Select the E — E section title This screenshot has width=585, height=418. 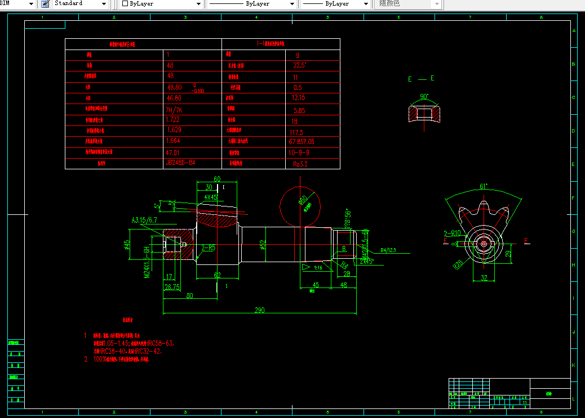click(x=421, y=79)
